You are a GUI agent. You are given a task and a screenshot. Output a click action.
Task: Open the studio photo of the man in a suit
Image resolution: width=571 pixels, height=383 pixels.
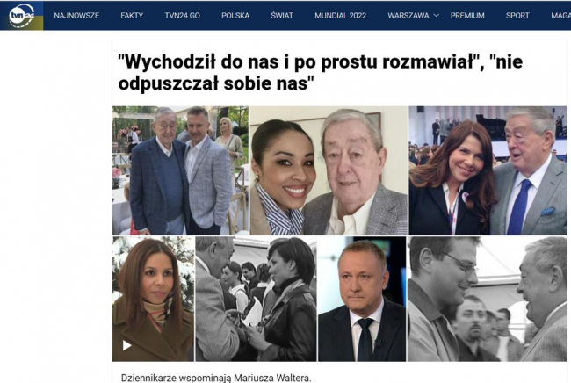tap(362, 299)
